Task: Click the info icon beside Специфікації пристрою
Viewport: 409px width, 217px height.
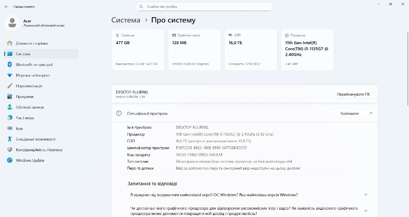Action: [119, 113]
